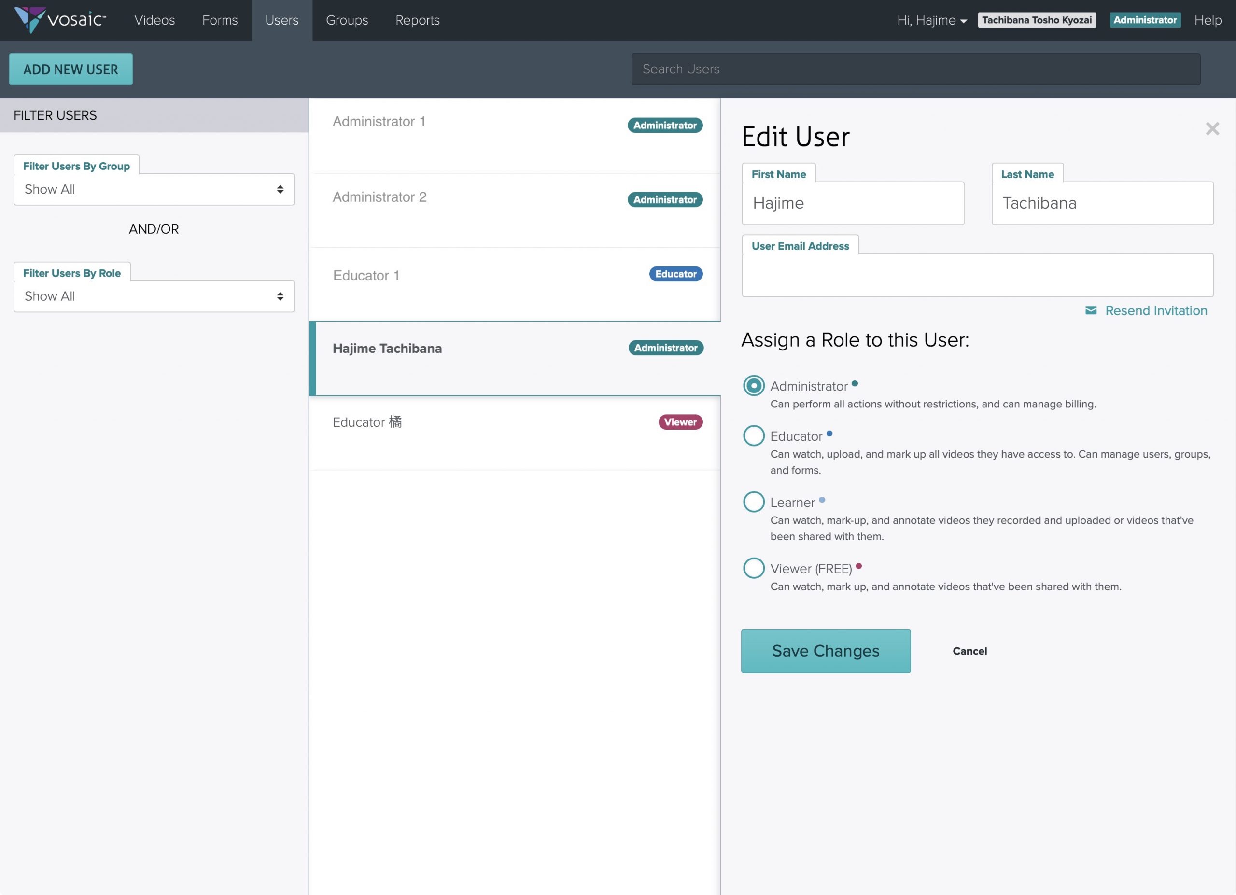Screen dimensions: 1236x895
Task: Click the Resend Invitation envelope icon
Action: pyautogui.click(x=1091, y=310)
